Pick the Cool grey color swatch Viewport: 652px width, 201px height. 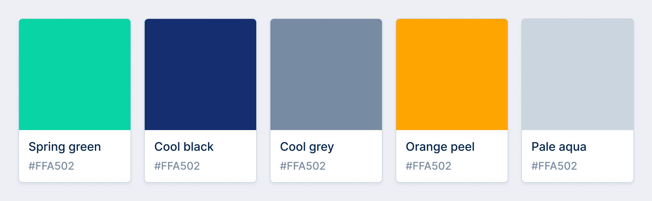(x=326, y=74)
